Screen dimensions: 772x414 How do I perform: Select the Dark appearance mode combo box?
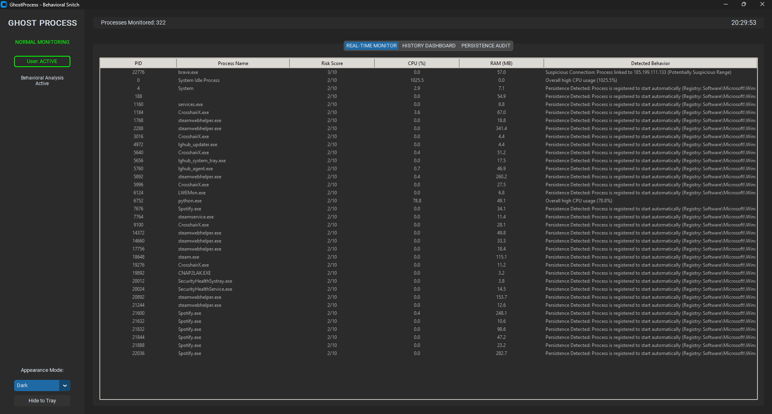point(37,385)
